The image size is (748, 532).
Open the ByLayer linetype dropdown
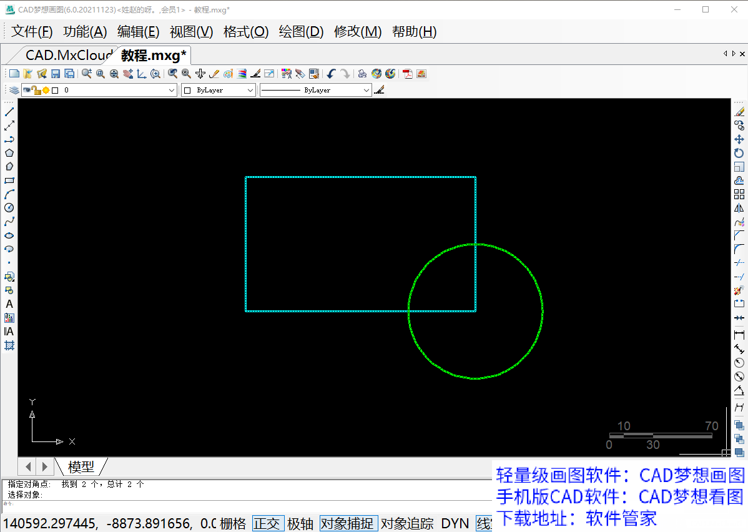click(x=367, y=90)
